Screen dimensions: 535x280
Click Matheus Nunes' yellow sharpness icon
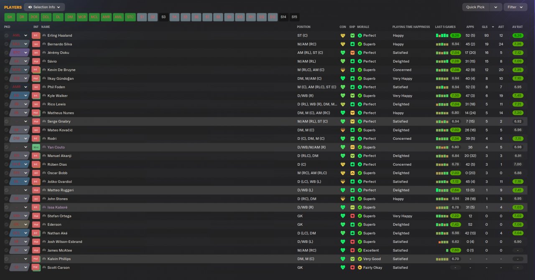(352, 113)
